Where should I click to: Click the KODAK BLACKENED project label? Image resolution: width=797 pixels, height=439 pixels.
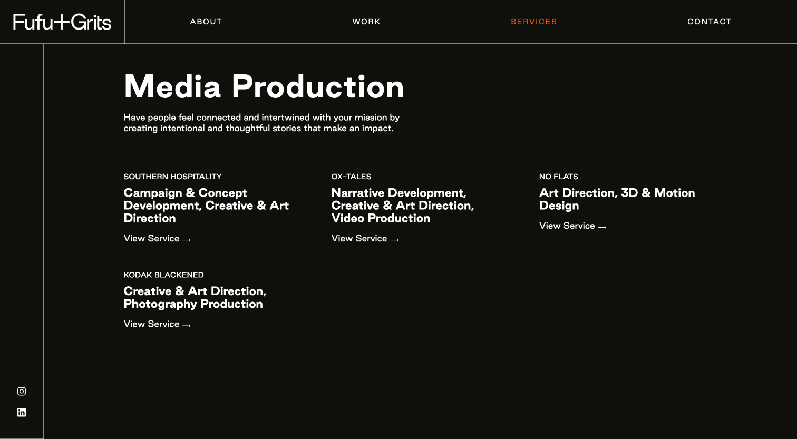163,275
